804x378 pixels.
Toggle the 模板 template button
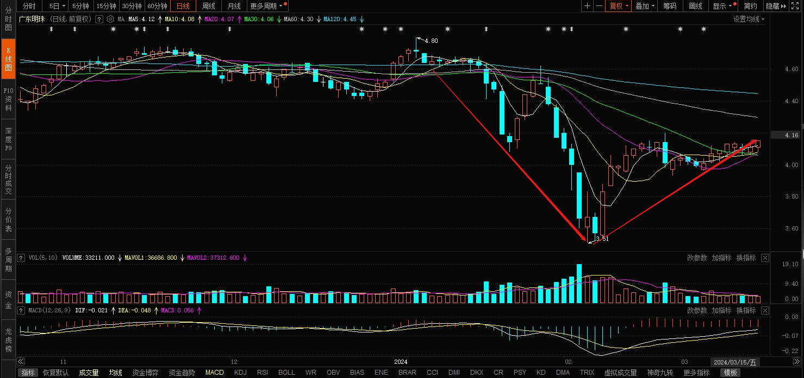[x=731, y=373]
